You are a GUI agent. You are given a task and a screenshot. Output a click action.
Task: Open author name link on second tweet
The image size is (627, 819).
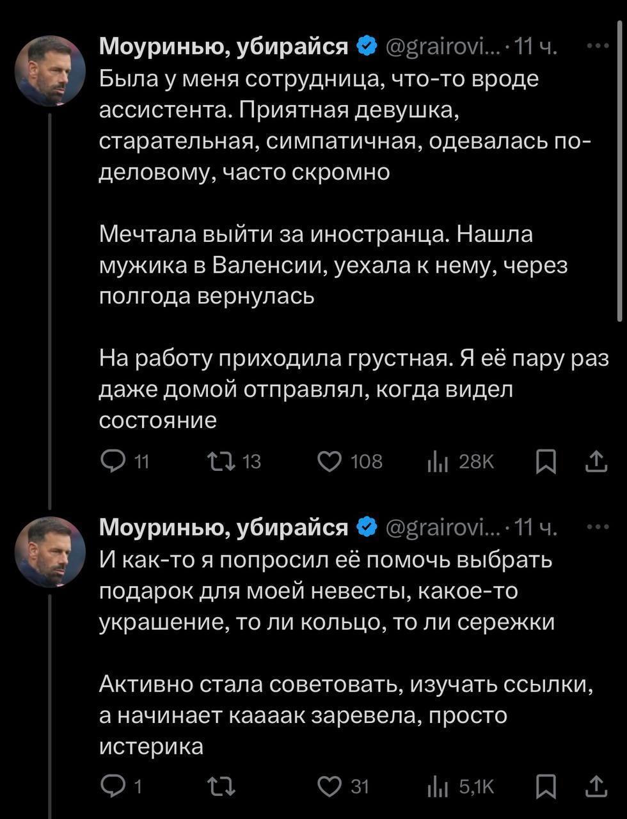223,527
